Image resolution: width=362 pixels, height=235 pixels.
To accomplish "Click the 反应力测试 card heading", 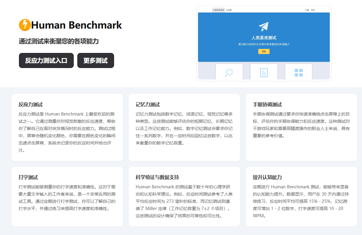I will click(31, 105).
